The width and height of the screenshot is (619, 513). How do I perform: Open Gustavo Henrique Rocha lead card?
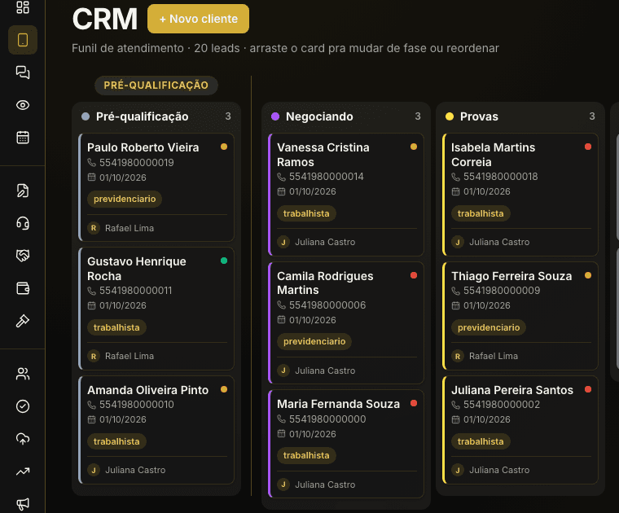156,309
